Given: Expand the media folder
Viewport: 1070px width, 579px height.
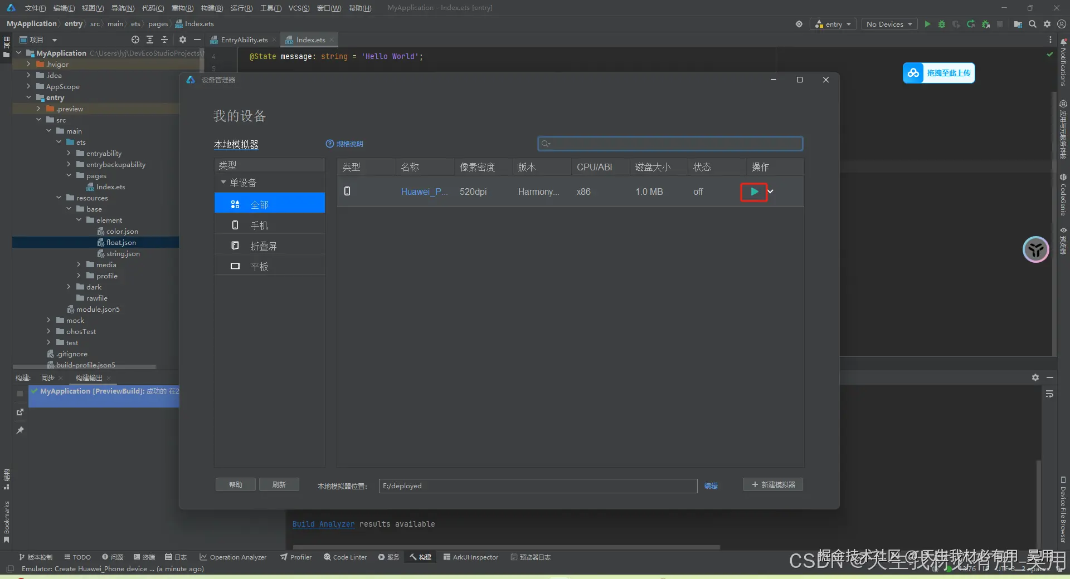Looking at the screenshot, I should click(79, 264).
